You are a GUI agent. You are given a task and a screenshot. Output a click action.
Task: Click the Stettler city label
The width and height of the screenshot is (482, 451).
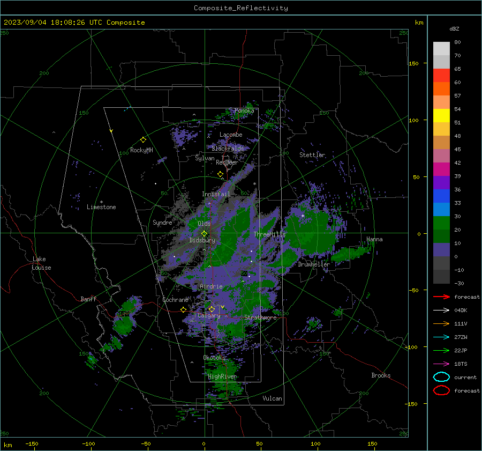[312, 155]
